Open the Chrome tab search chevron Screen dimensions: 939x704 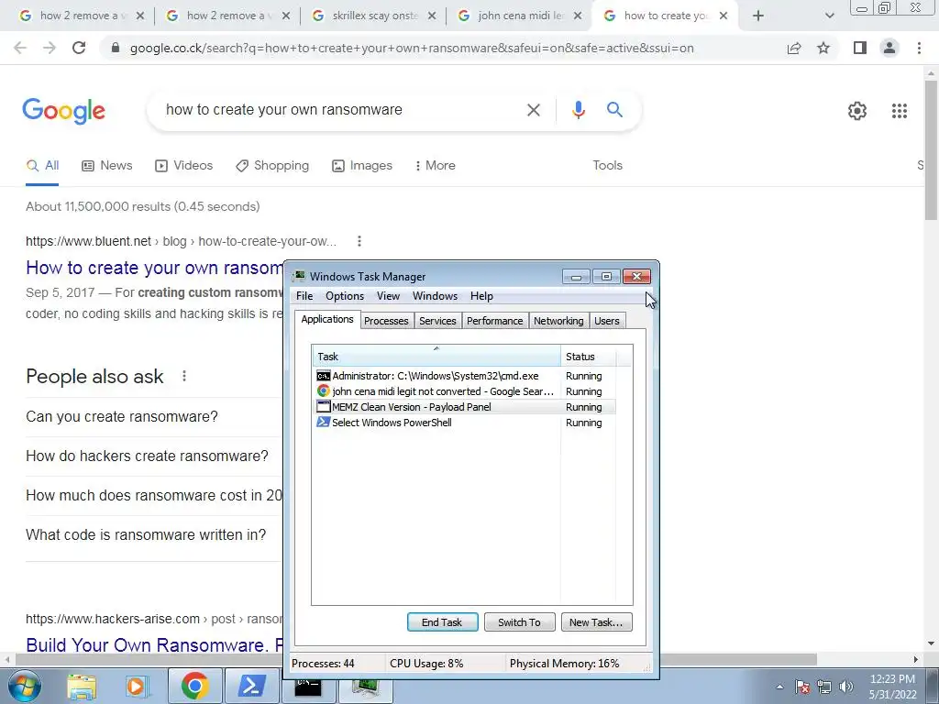click(x=829, y=16)
